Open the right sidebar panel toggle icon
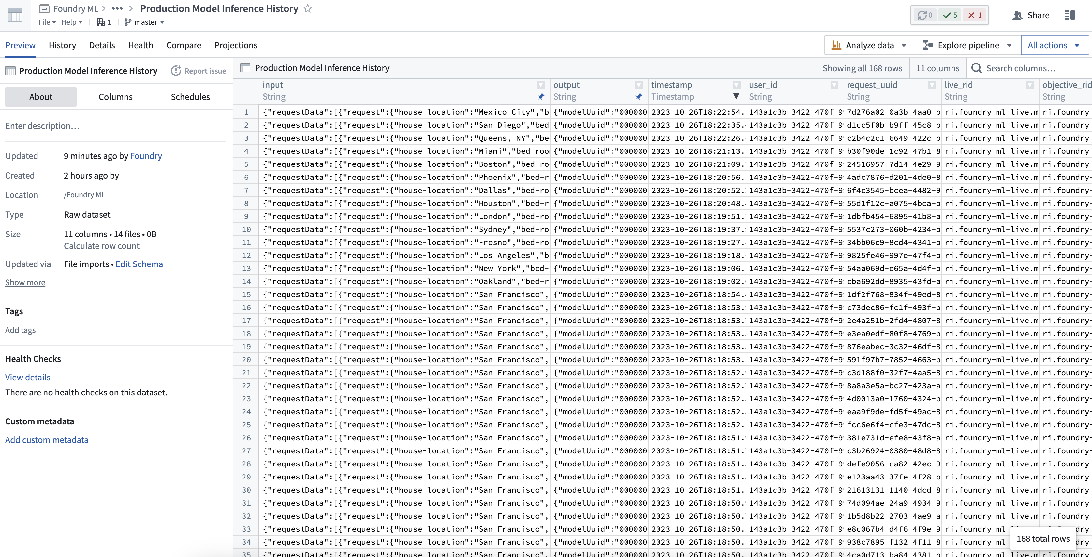The width and height of the screenshot is (1092, 557). pyautogui.click(x=1070, y=15)
